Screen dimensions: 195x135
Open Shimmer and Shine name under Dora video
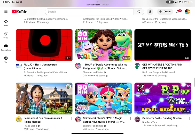pyautogui.click(x=93, y=72)
